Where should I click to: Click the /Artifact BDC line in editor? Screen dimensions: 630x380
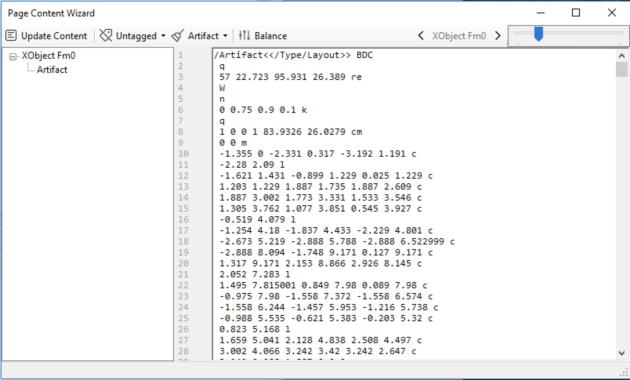[x=293, y=55]
